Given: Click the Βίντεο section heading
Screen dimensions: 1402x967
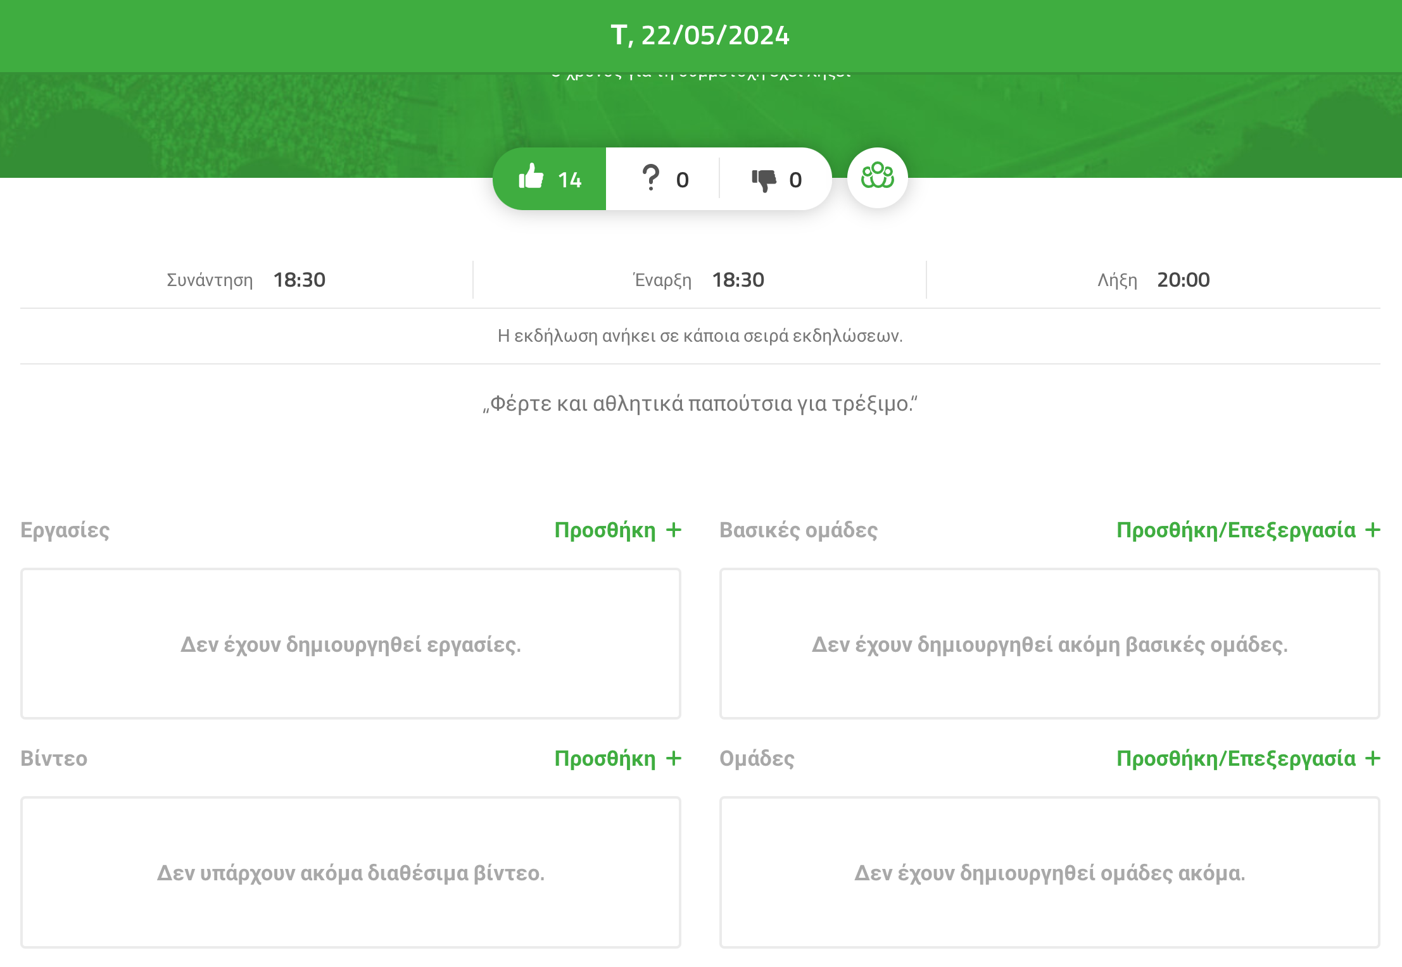Looking at the screenshot, I should click(54, 758).
